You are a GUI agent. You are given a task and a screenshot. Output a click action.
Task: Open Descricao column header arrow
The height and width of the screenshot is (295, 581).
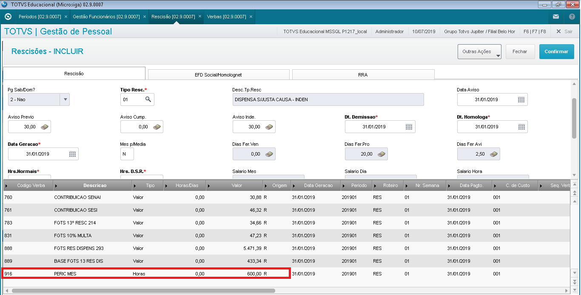(x=56, y=186)
